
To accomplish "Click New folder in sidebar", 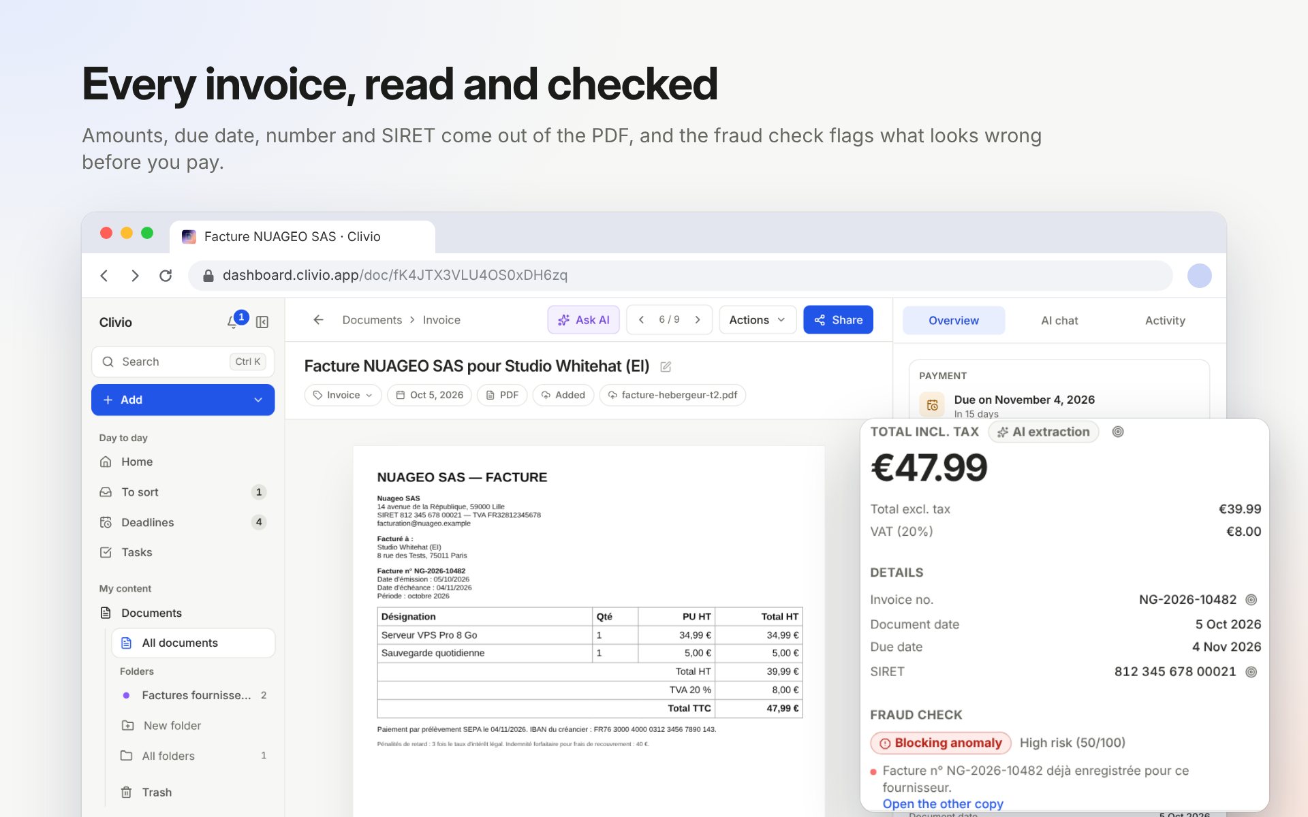I will [193, 726].
